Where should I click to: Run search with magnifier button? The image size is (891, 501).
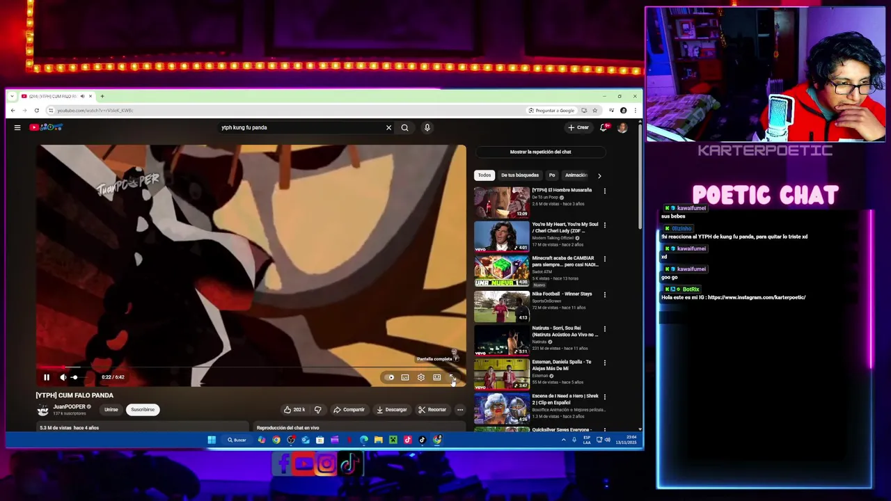(404, 127)
